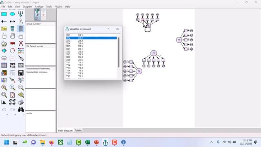Image resolution: width=261 pixels, height=147 pixels.
Task: Click the view text output table icon
Action: [x=12, y=73]
